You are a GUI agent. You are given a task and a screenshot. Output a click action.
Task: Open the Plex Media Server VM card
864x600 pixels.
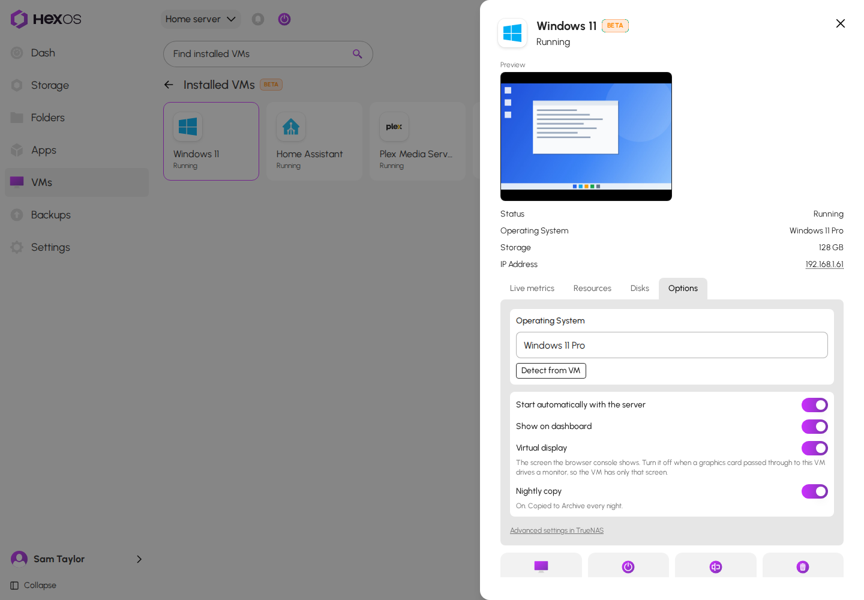click(418, 141)
